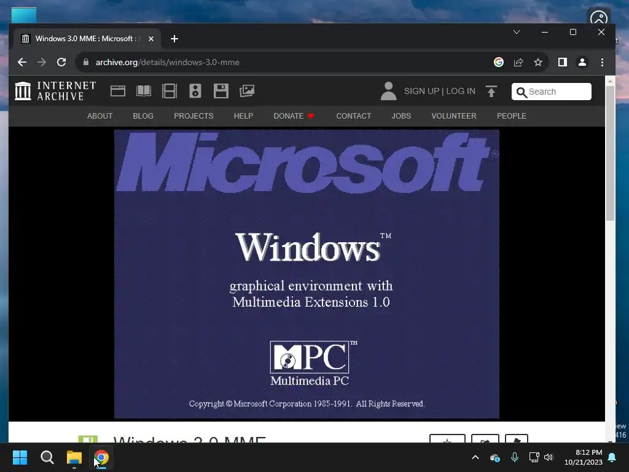The image size is (629, 472).
Task: Open the Internet Archive home logo
Action: coord(55,91)
